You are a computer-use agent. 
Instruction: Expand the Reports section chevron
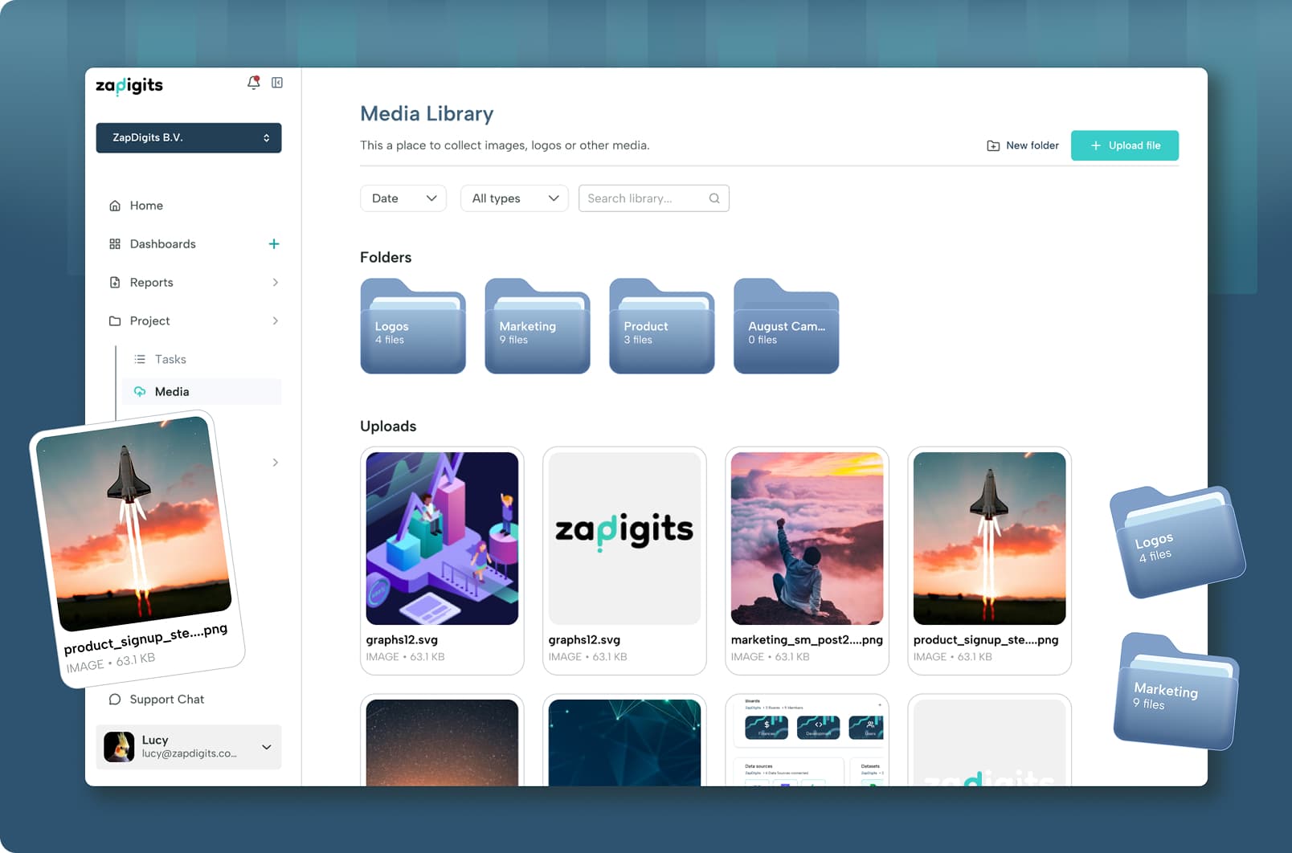276,282
